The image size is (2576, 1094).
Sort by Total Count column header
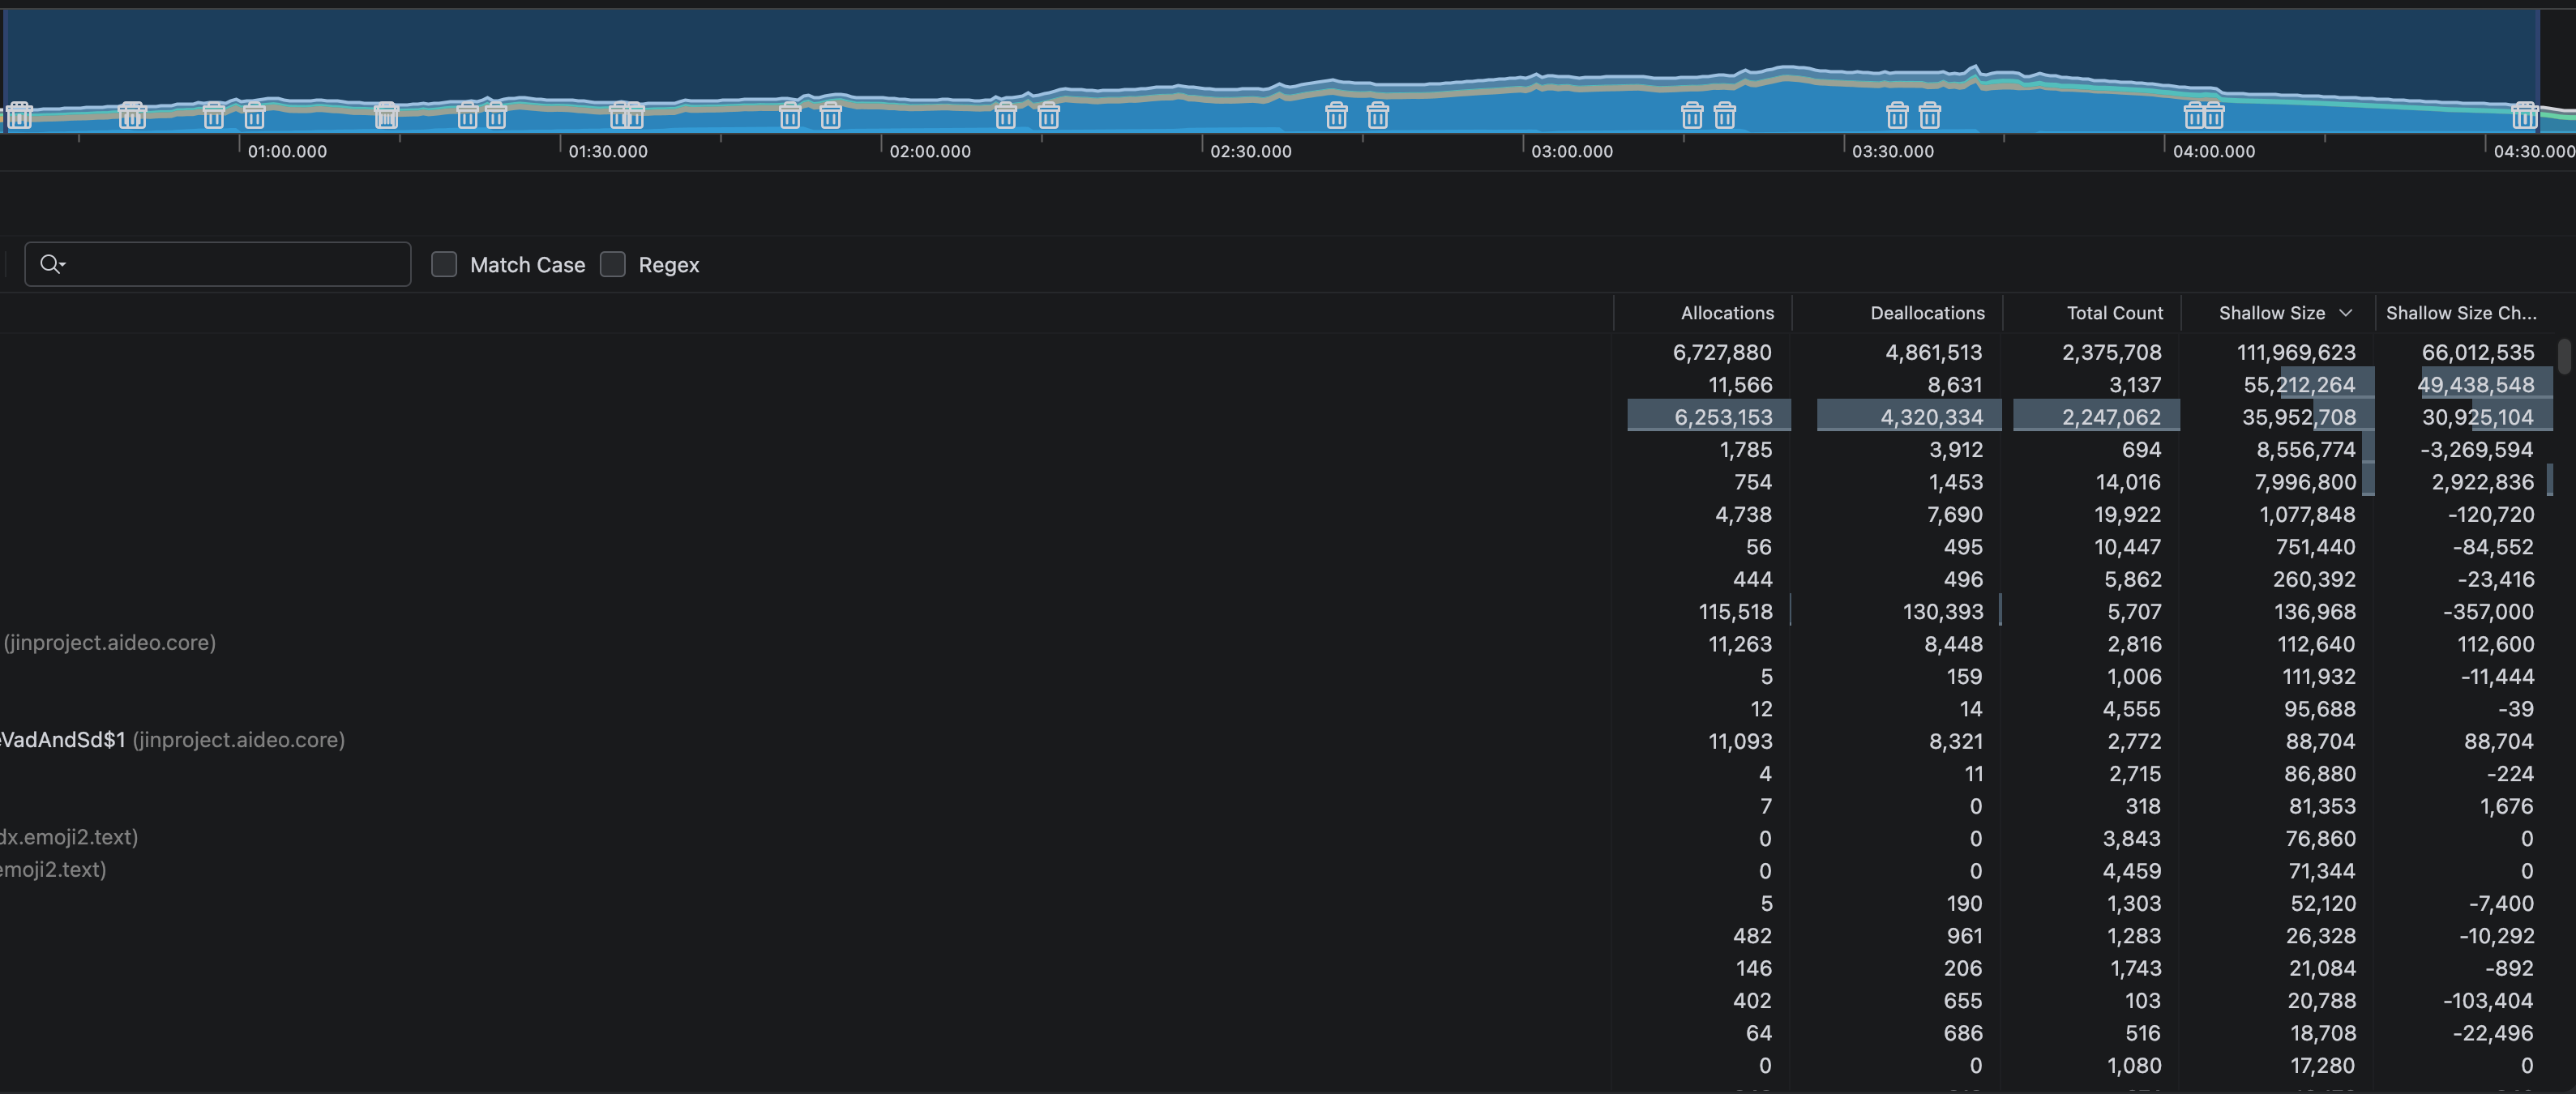pos(2114,313)
